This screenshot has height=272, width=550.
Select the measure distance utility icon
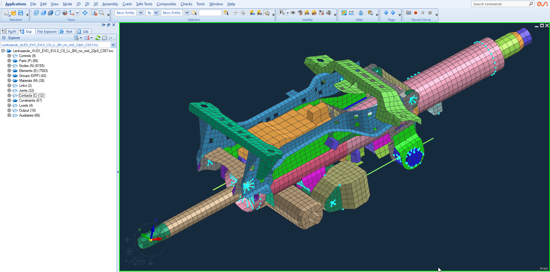click(351, 13)
